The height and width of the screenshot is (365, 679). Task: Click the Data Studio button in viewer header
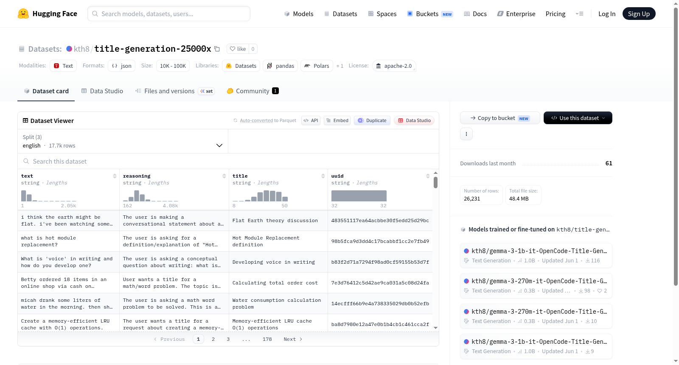pos(414,120)
